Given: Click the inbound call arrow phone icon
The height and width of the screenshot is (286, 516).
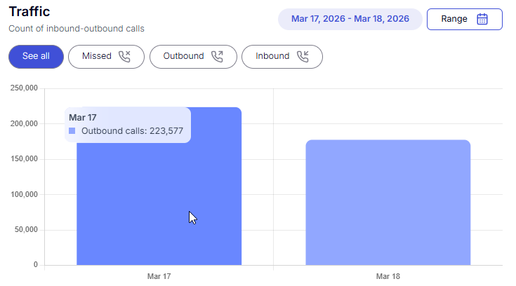Looking at the screenshot, I should pyautogui.click(x=303, y=57).
